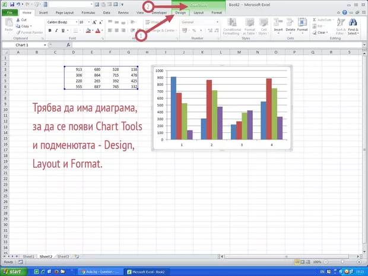Open Format as Table

tap(250, 27)
